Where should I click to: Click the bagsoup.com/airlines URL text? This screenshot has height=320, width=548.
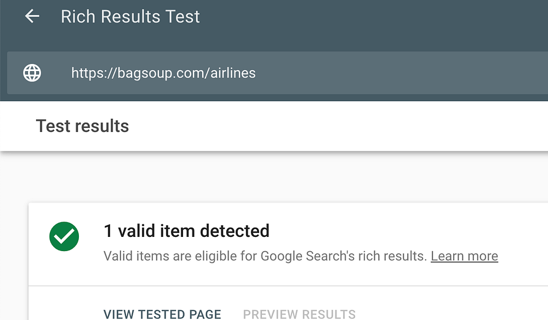tap(163, 73)
